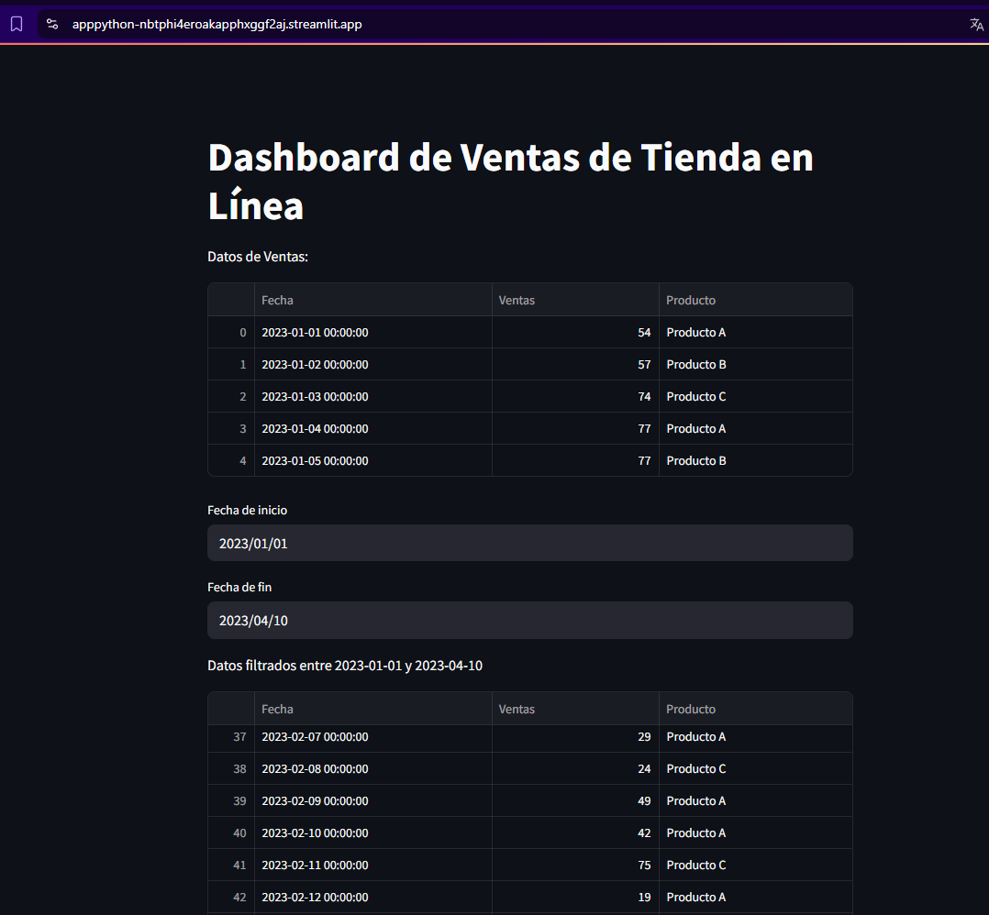The height and width of the screenshot is (915, 989).
Task: Sort first table by Ventas column header
Action: tap(575, 300)
